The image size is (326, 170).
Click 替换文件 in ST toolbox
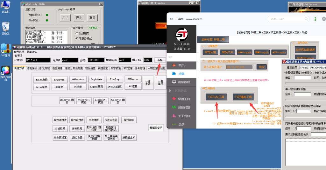pos(228,52)
